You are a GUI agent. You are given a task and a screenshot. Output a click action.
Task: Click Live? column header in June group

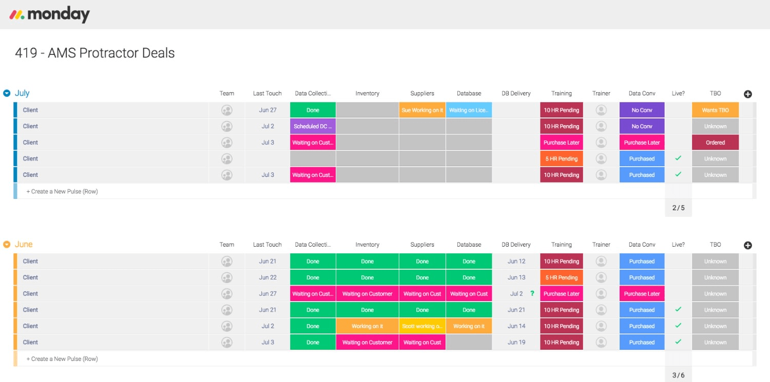pyautogui.click(x=678, y=245)
